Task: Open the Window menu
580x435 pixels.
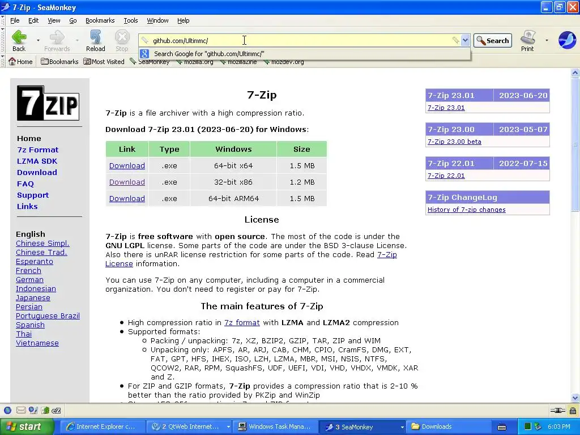Action: [x=157, y=20]
